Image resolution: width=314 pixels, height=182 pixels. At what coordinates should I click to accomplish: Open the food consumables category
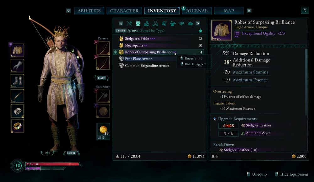[x=164, y=24]
